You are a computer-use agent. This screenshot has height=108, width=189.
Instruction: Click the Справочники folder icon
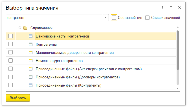click(x=25, y=28)
